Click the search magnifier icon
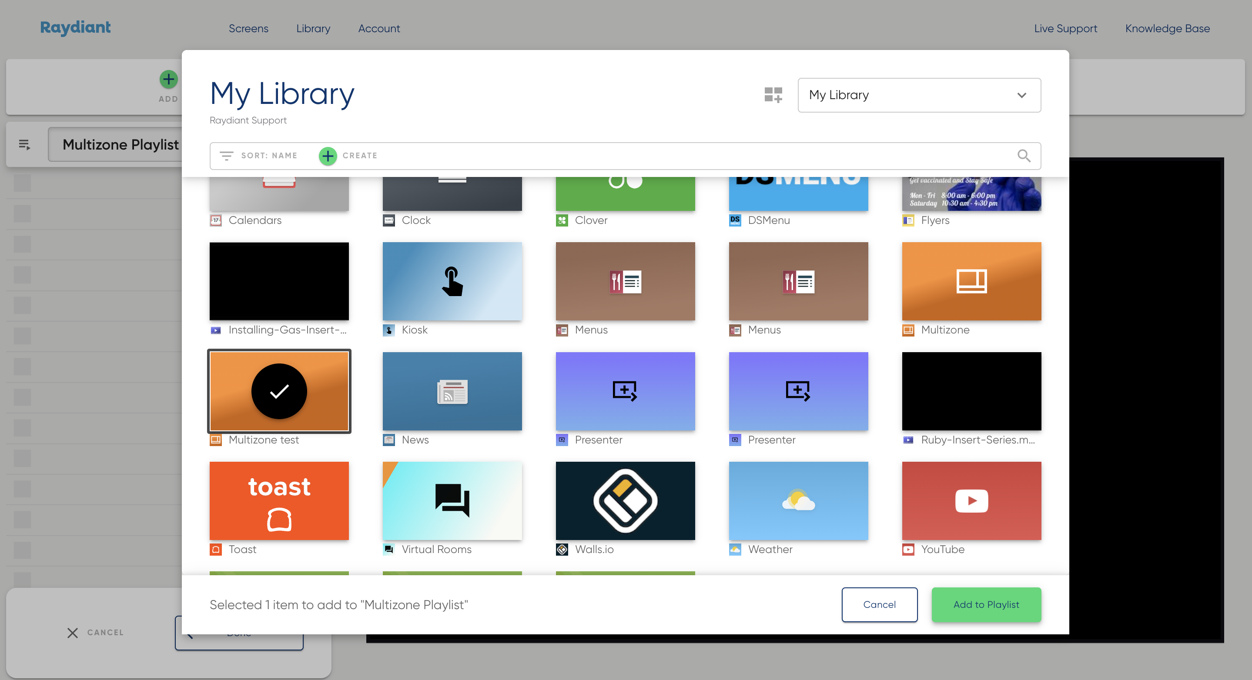This screenshot has height=680, width=1252. tap(1024, 156)
